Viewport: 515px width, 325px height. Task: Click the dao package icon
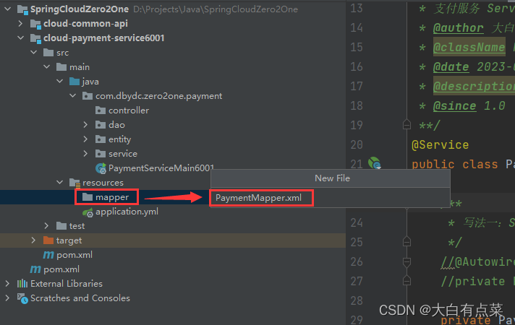[101, 125]
